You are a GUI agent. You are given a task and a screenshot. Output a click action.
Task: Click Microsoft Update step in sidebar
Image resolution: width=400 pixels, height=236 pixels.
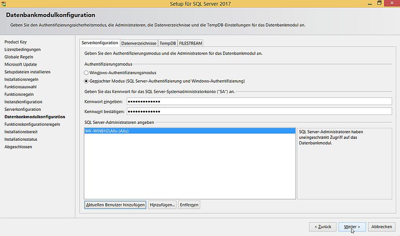pyautogui.click(x=21, y=64)
